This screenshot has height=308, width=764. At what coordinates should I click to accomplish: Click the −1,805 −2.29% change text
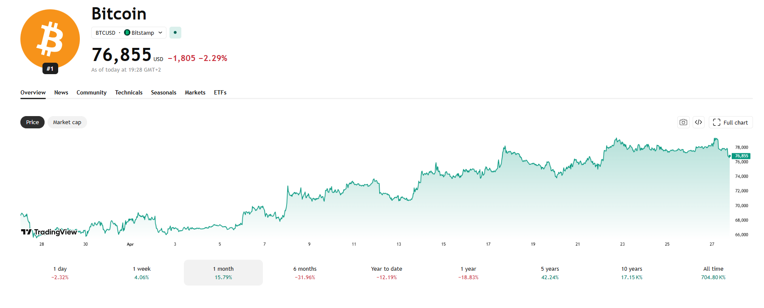point(197,58)
